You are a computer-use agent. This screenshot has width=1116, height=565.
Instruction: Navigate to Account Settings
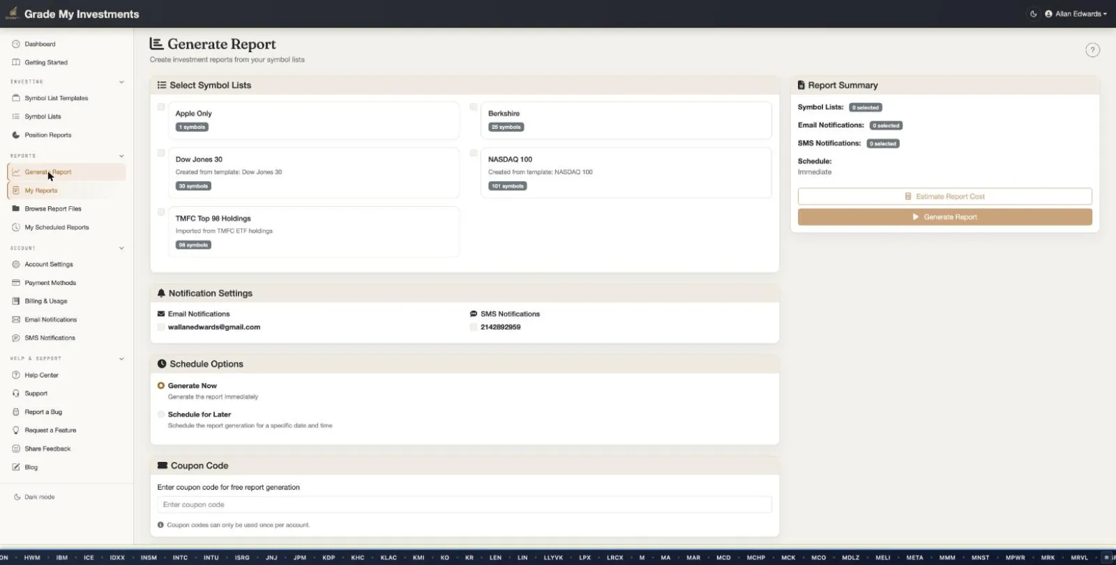49,264
